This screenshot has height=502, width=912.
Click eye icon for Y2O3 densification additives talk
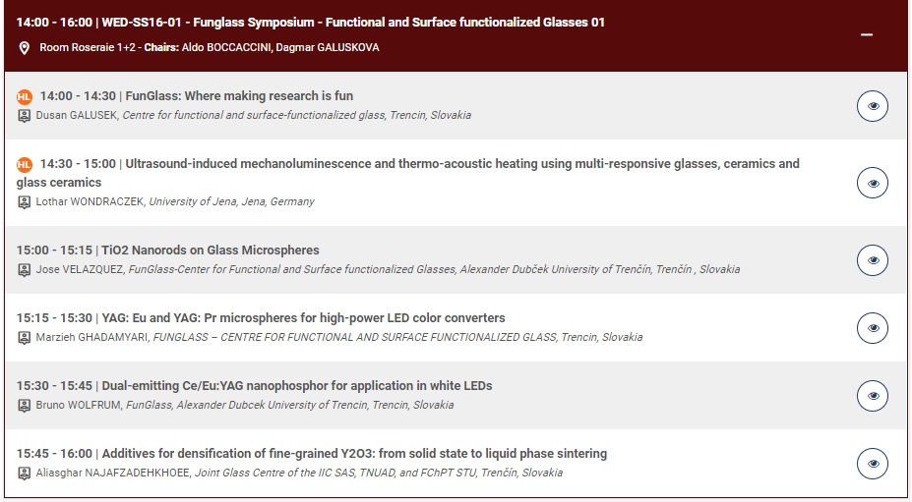point(873,464)
